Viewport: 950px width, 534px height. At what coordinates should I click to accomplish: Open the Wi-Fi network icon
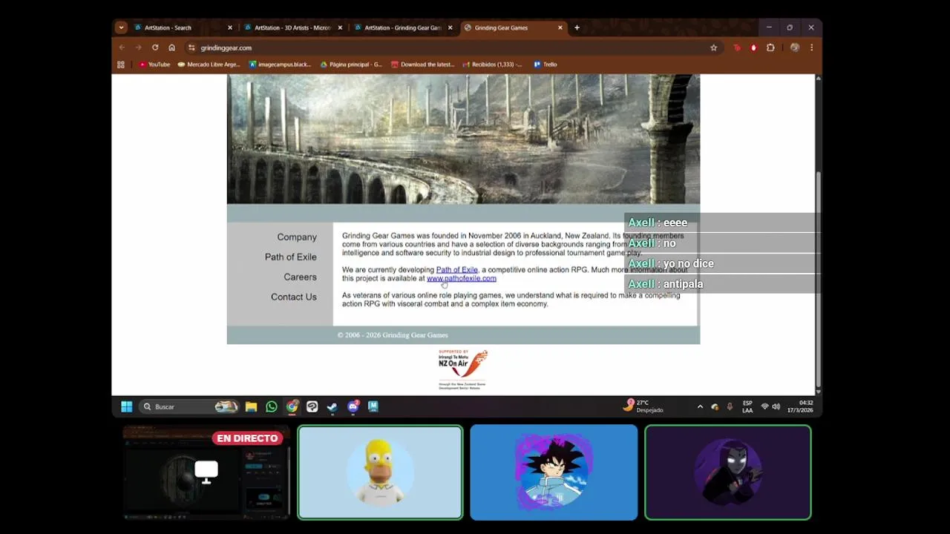click(764, 406)
